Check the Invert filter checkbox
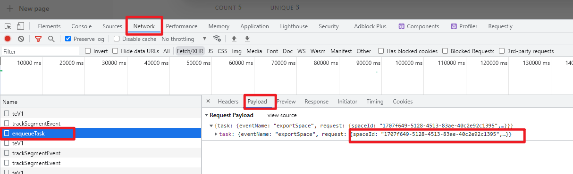 [x=88, y=51]
